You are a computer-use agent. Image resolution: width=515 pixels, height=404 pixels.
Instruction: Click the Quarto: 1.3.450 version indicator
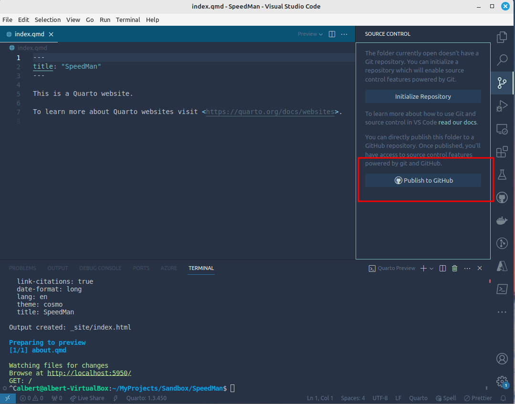coord(147,398)
